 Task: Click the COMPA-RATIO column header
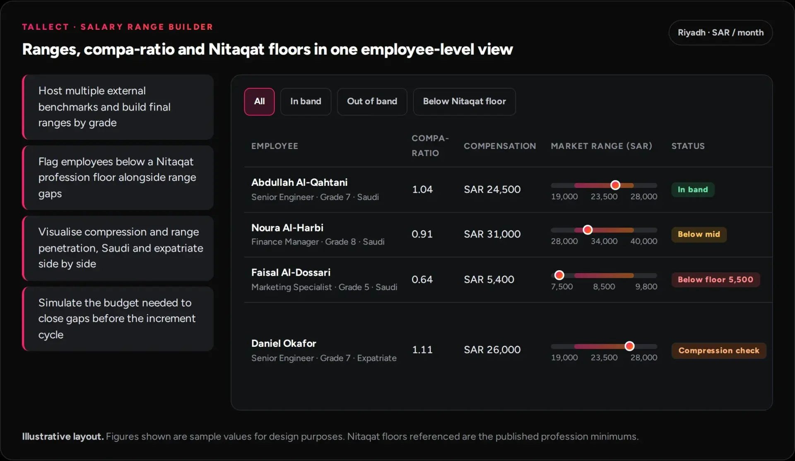click(430, 146)
